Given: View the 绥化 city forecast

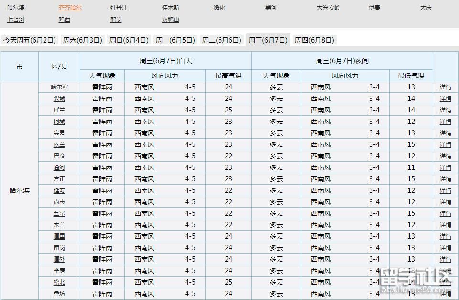Looking at the screenshot, I should point(219,8).
